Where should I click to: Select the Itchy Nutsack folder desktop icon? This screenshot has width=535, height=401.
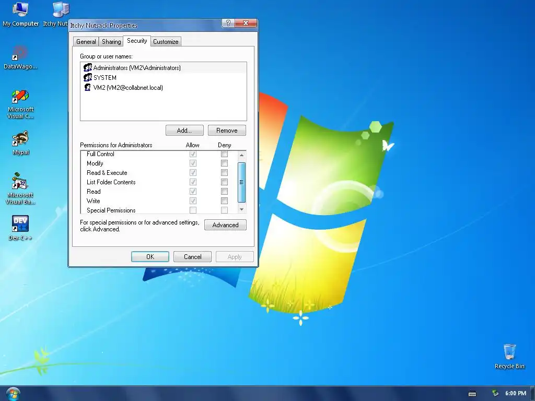[59, 14]
